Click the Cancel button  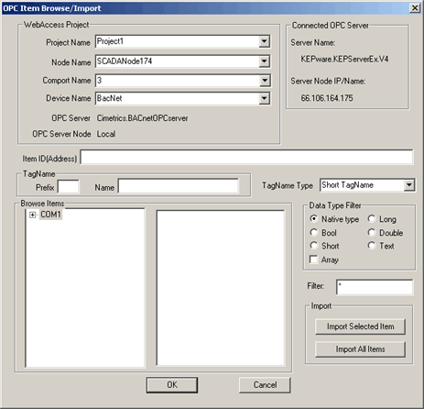pyautogui.click(x=265, y=385)
